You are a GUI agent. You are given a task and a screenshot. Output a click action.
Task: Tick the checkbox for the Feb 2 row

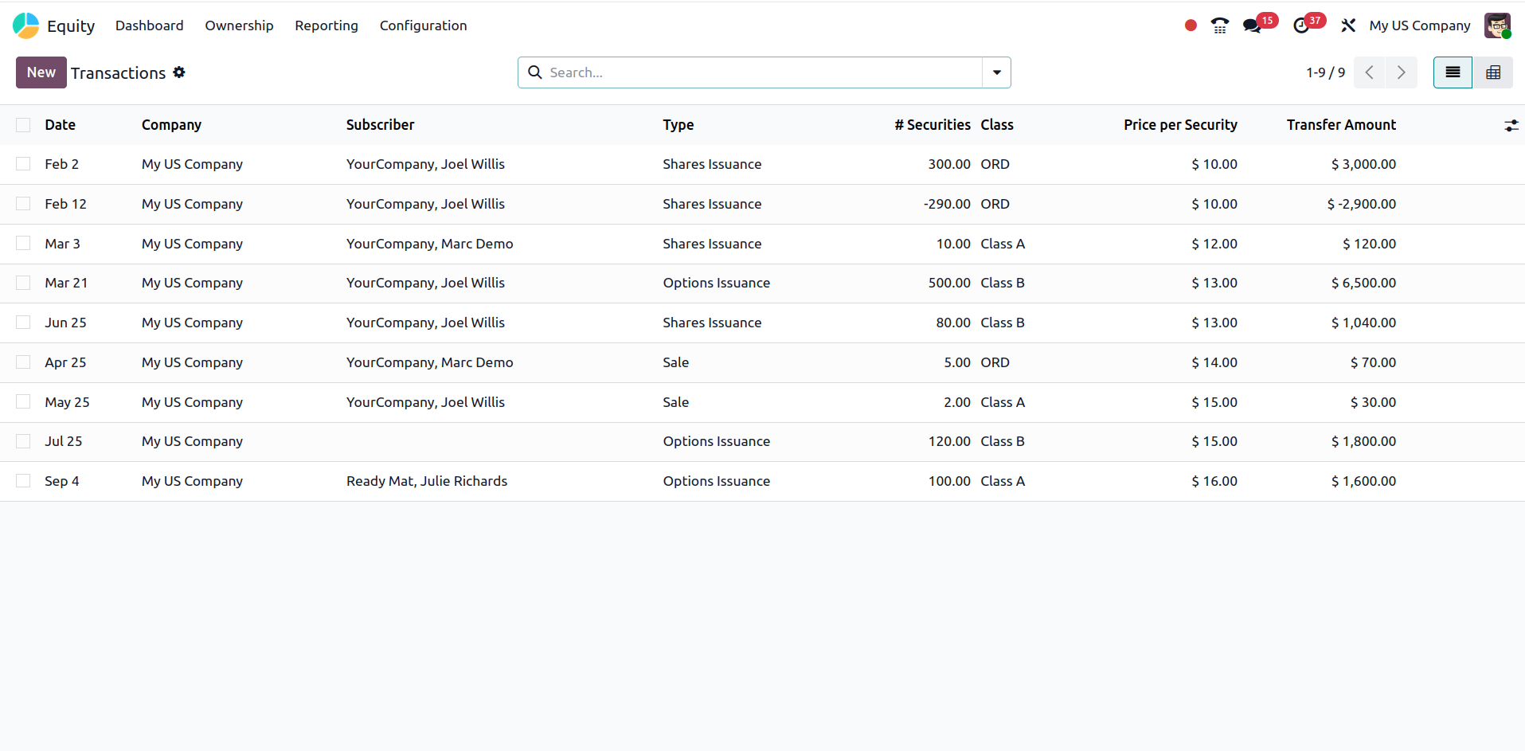23,164
